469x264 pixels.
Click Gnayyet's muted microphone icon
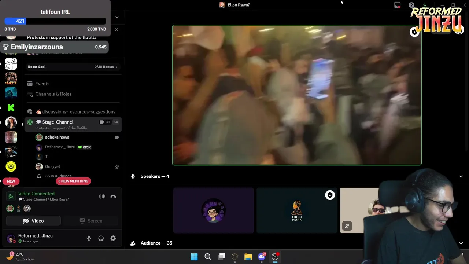117,166
